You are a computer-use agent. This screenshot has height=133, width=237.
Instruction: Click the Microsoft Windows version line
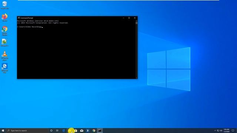[x=38, y=21]
